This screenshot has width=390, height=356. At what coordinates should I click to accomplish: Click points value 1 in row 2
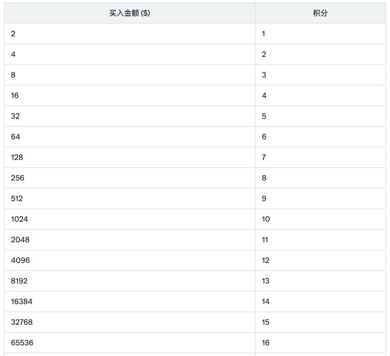pyautogui.click(x=320, y=34)
